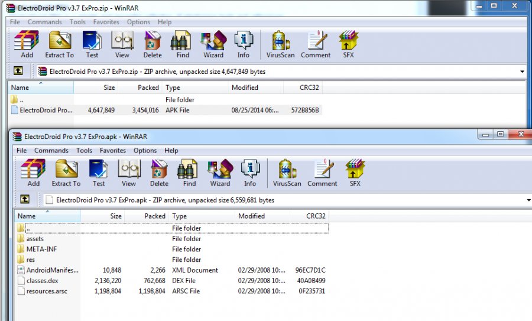Open Wizard in the ExPro.zip window
This screenshot has width=532, height=321.
[x=213, y=44]
